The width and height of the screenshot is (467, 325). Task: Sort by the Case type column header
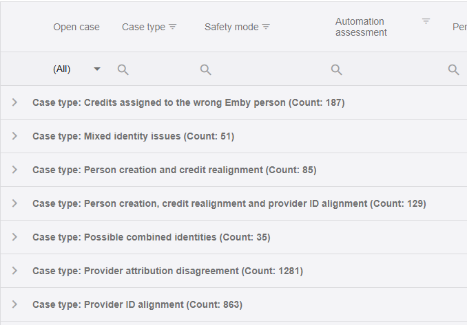tap(143, 27)
